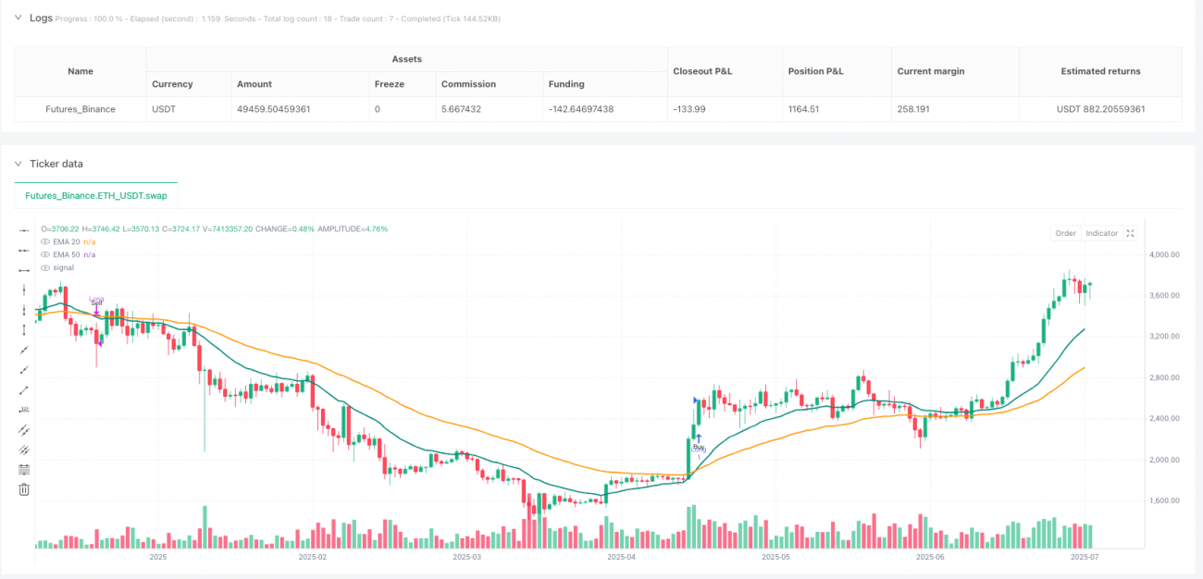Image resolution: width=1203 pixels, height=579 pixels.
Task: Open the parallel channel drawing tool
Action: click(x=24, y=429)
